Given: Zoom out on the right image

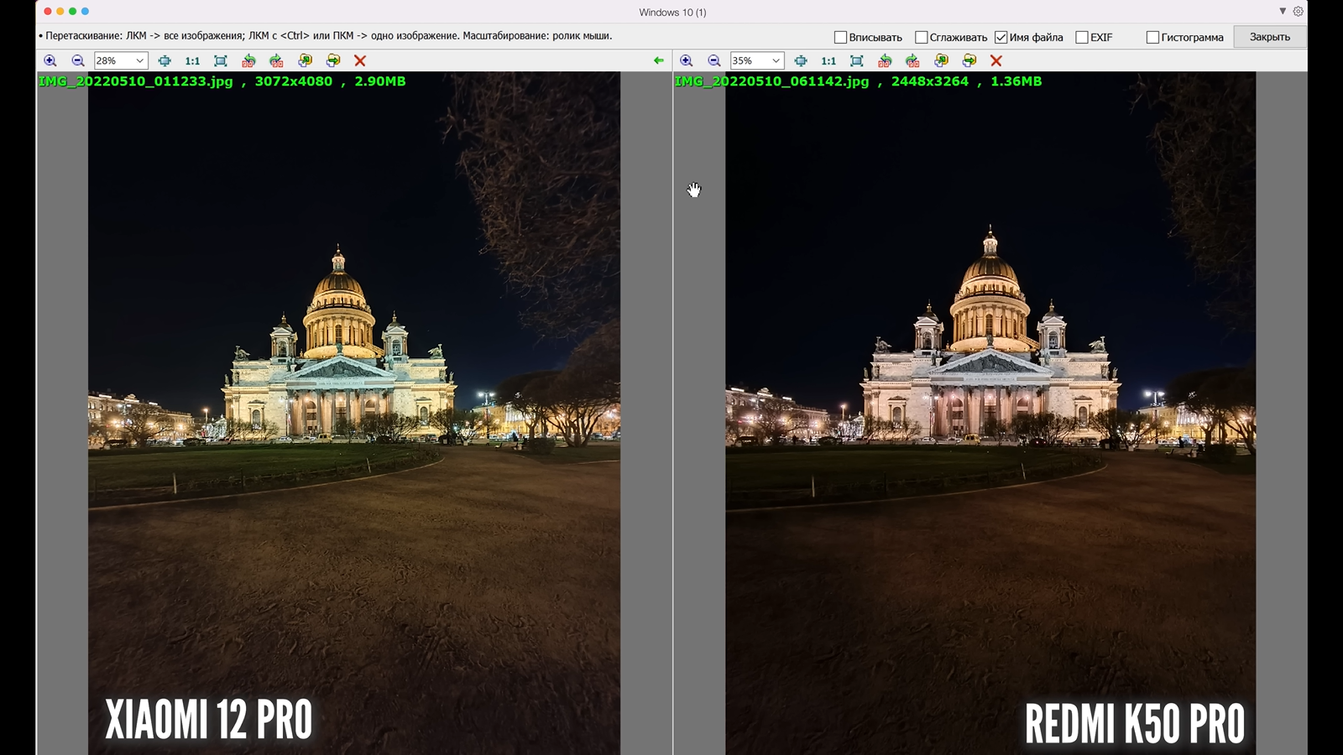Looking at the screenshot, I should pyautogui.click(x=714, y=60).
